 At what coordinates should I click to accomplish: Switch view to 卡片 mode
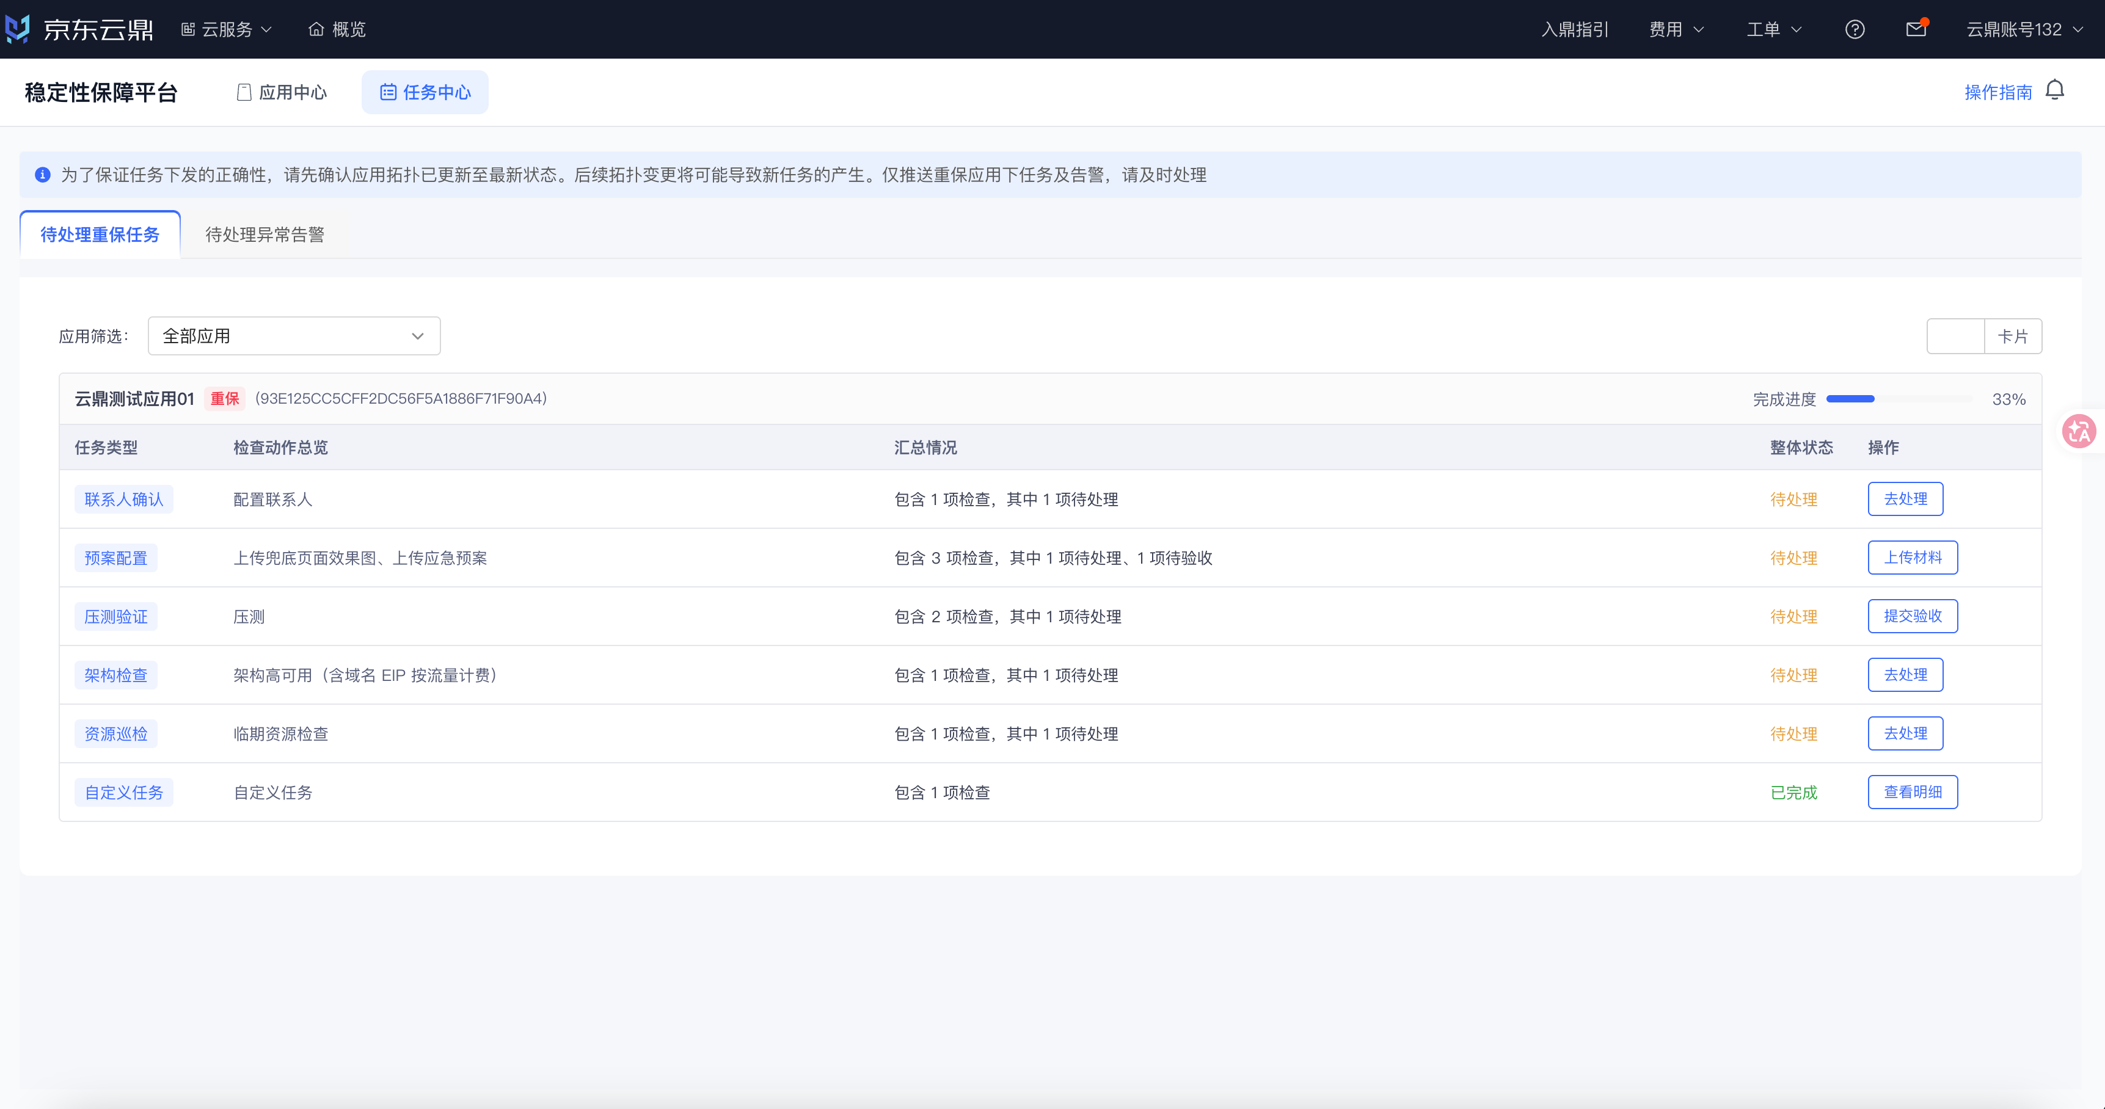click(x=2013, y=336)
